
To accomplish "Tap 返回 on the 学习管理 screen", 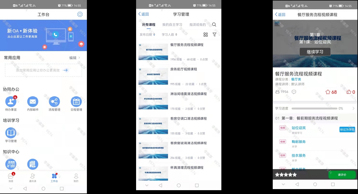I will coord(143,14).
